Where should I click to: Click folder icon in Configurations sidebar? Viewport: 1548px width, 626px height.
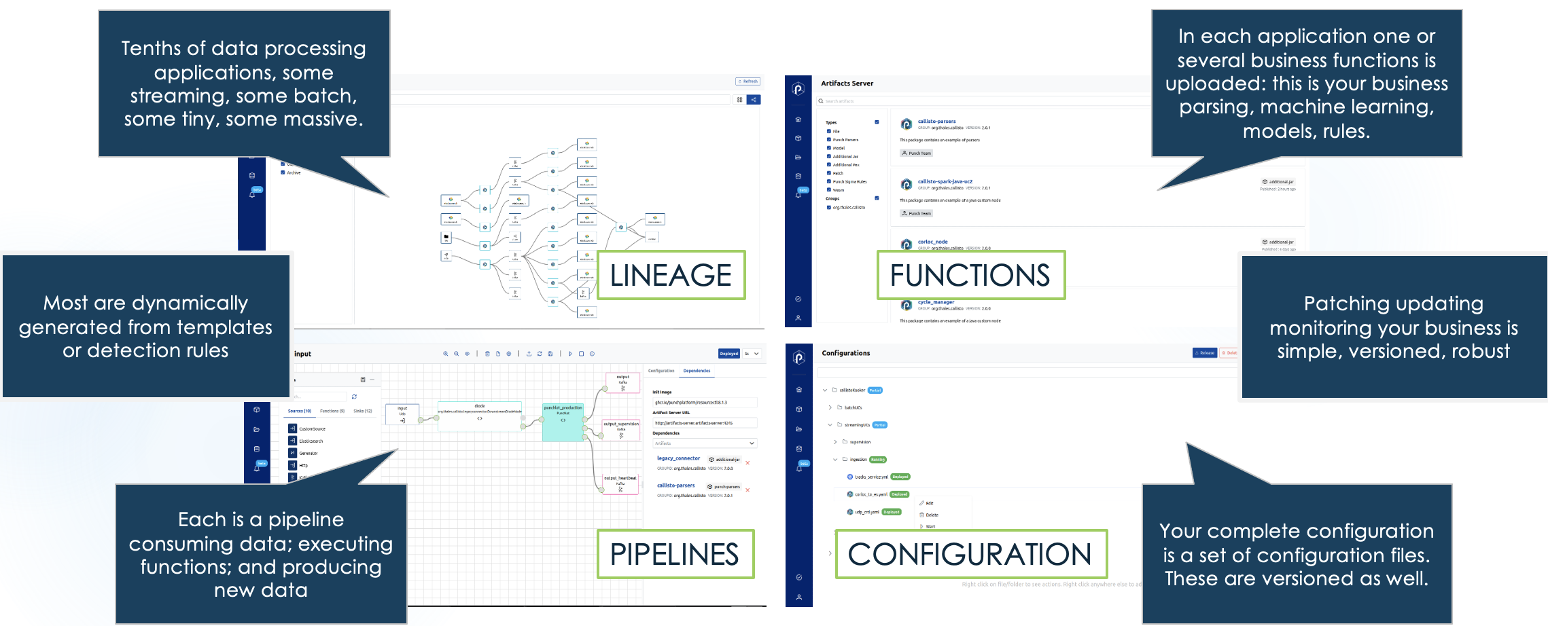[x=799, y=429]
